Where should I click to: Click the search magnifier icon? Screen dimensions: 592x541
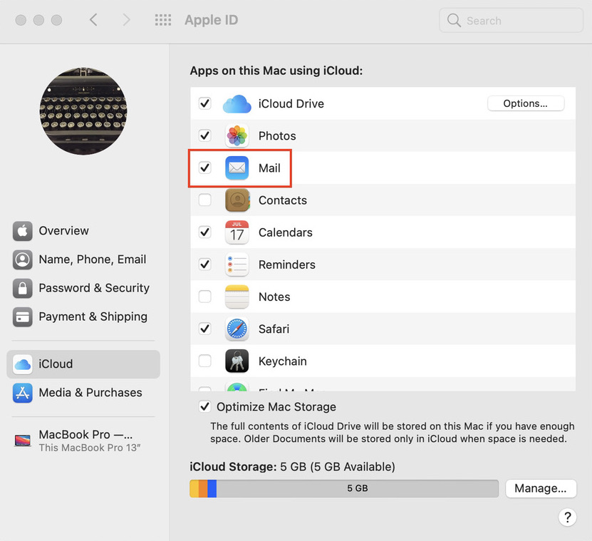453,21
